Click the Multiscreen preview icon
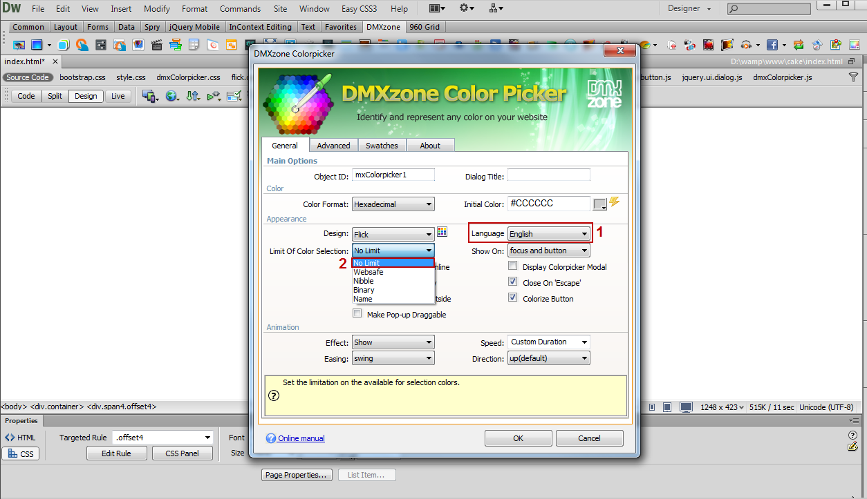Viewport: 867px width, 499px height. (x=149, y=96)
